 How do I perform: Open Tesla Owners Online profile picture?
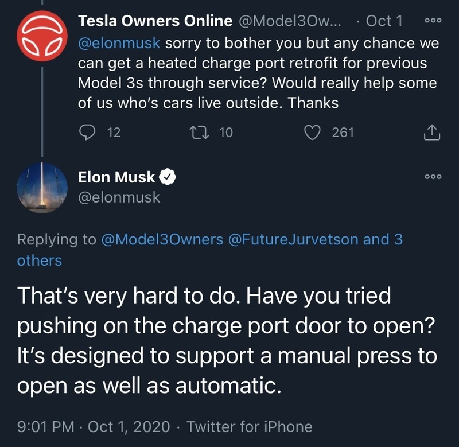pos(42,36)
